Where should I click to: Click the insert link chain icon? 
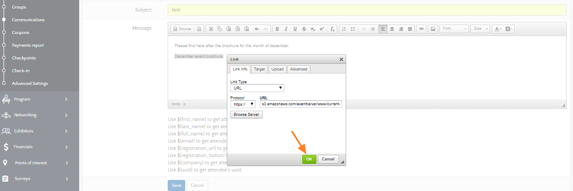click(x=421, y=29)
